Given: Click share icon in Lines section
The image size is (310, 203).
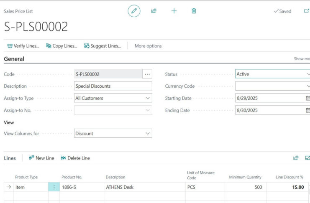Looking at the screenshot, I should point(296,158).
